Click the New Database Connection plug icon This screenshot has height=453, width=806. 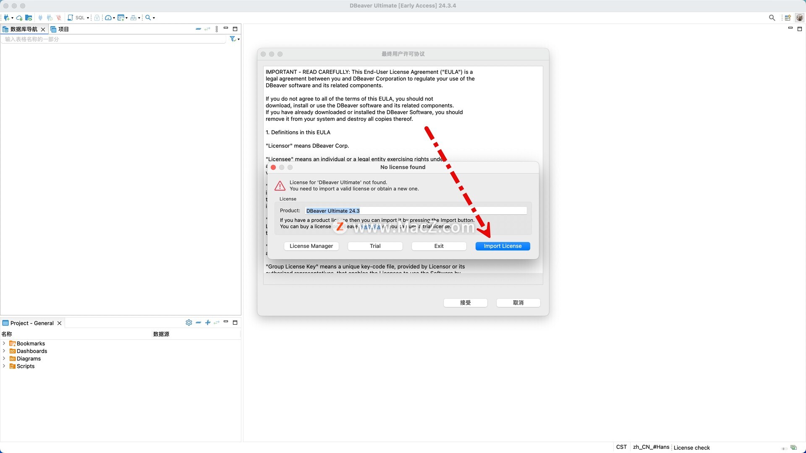(7, 18)
